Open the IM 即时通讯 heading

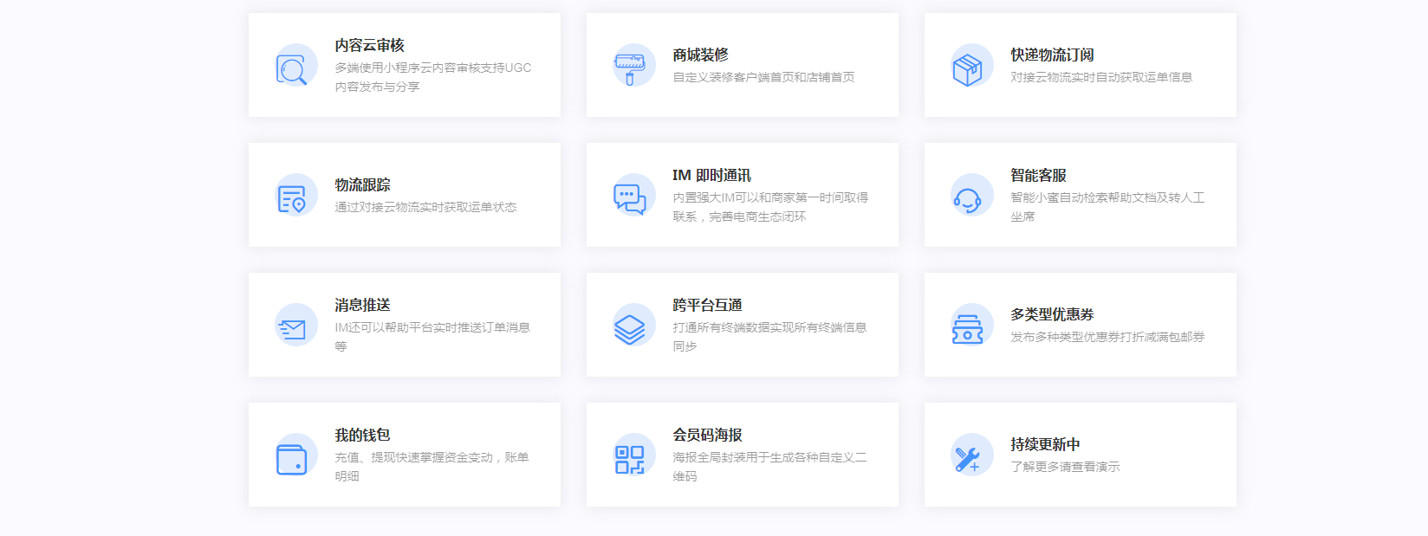711,175
